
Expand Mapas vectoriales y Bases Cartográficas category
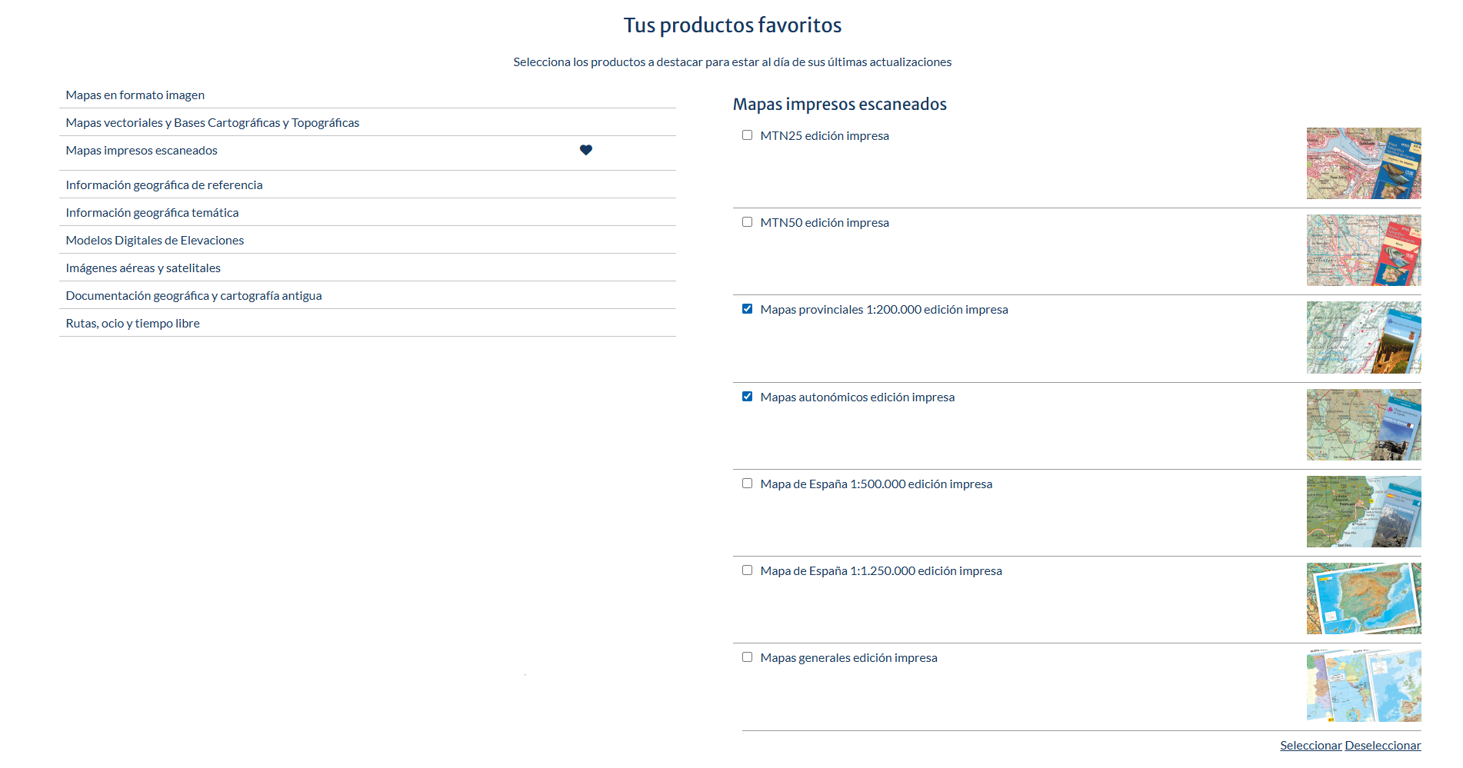(212, 123)
